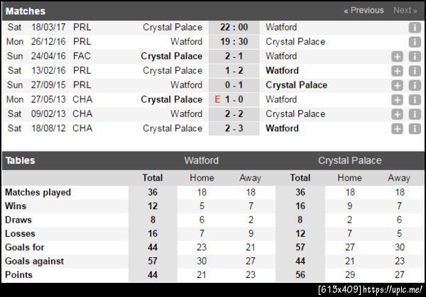
Task: Expand plus for 27/09/15 match
Action: (398, 85)
